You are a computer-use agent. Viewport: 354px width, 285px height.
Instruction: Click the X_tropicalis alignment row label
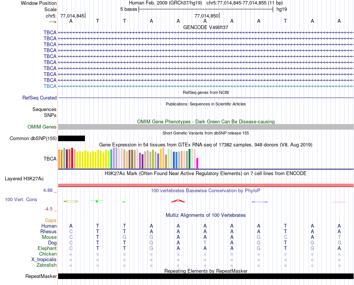coord(44,260)
